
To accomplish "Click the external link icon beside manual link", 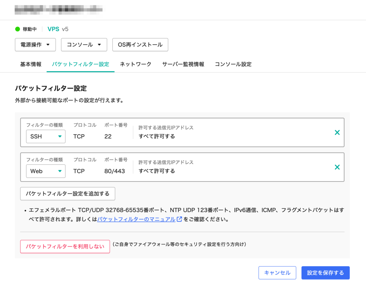I will click(179, 219).
